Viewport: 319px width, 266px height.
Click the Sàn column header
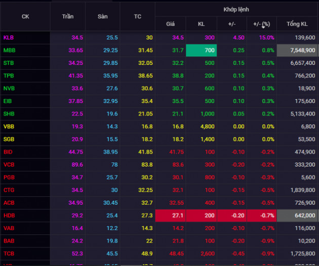coord(102,17)
